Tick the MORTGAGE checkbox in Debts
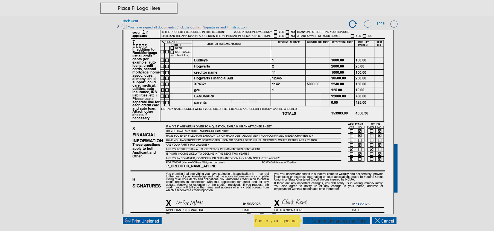The image size is (494, 231). tap(172, 52)
